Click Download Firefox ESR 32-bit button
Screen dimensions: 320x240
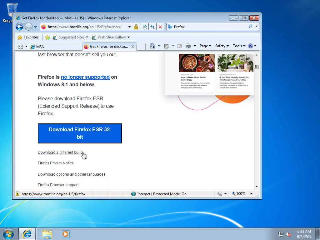pos(80,133)
